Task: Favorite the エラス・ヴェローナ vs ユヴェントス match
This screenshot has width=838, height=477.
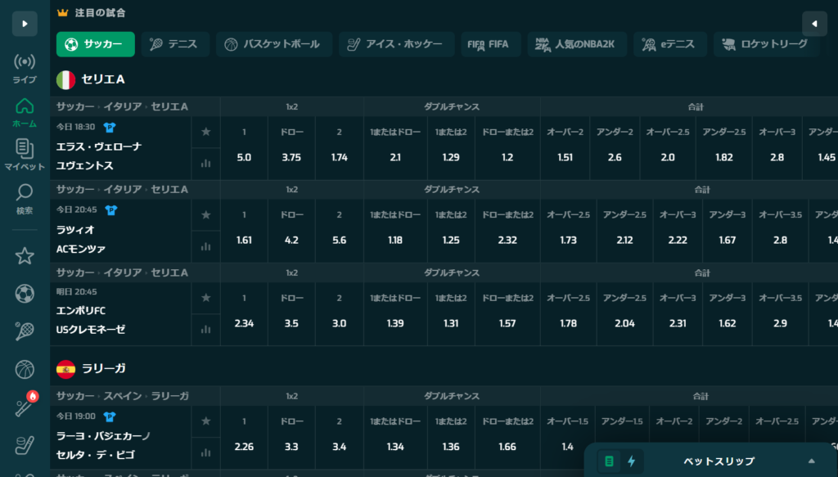Action: (x=205, y=132)
